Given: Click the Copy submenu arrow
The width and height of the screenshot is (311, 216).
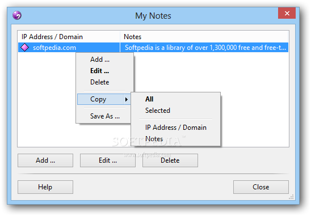Looking at the screenshot, I should pyautogui.click(x=127, y=99).
